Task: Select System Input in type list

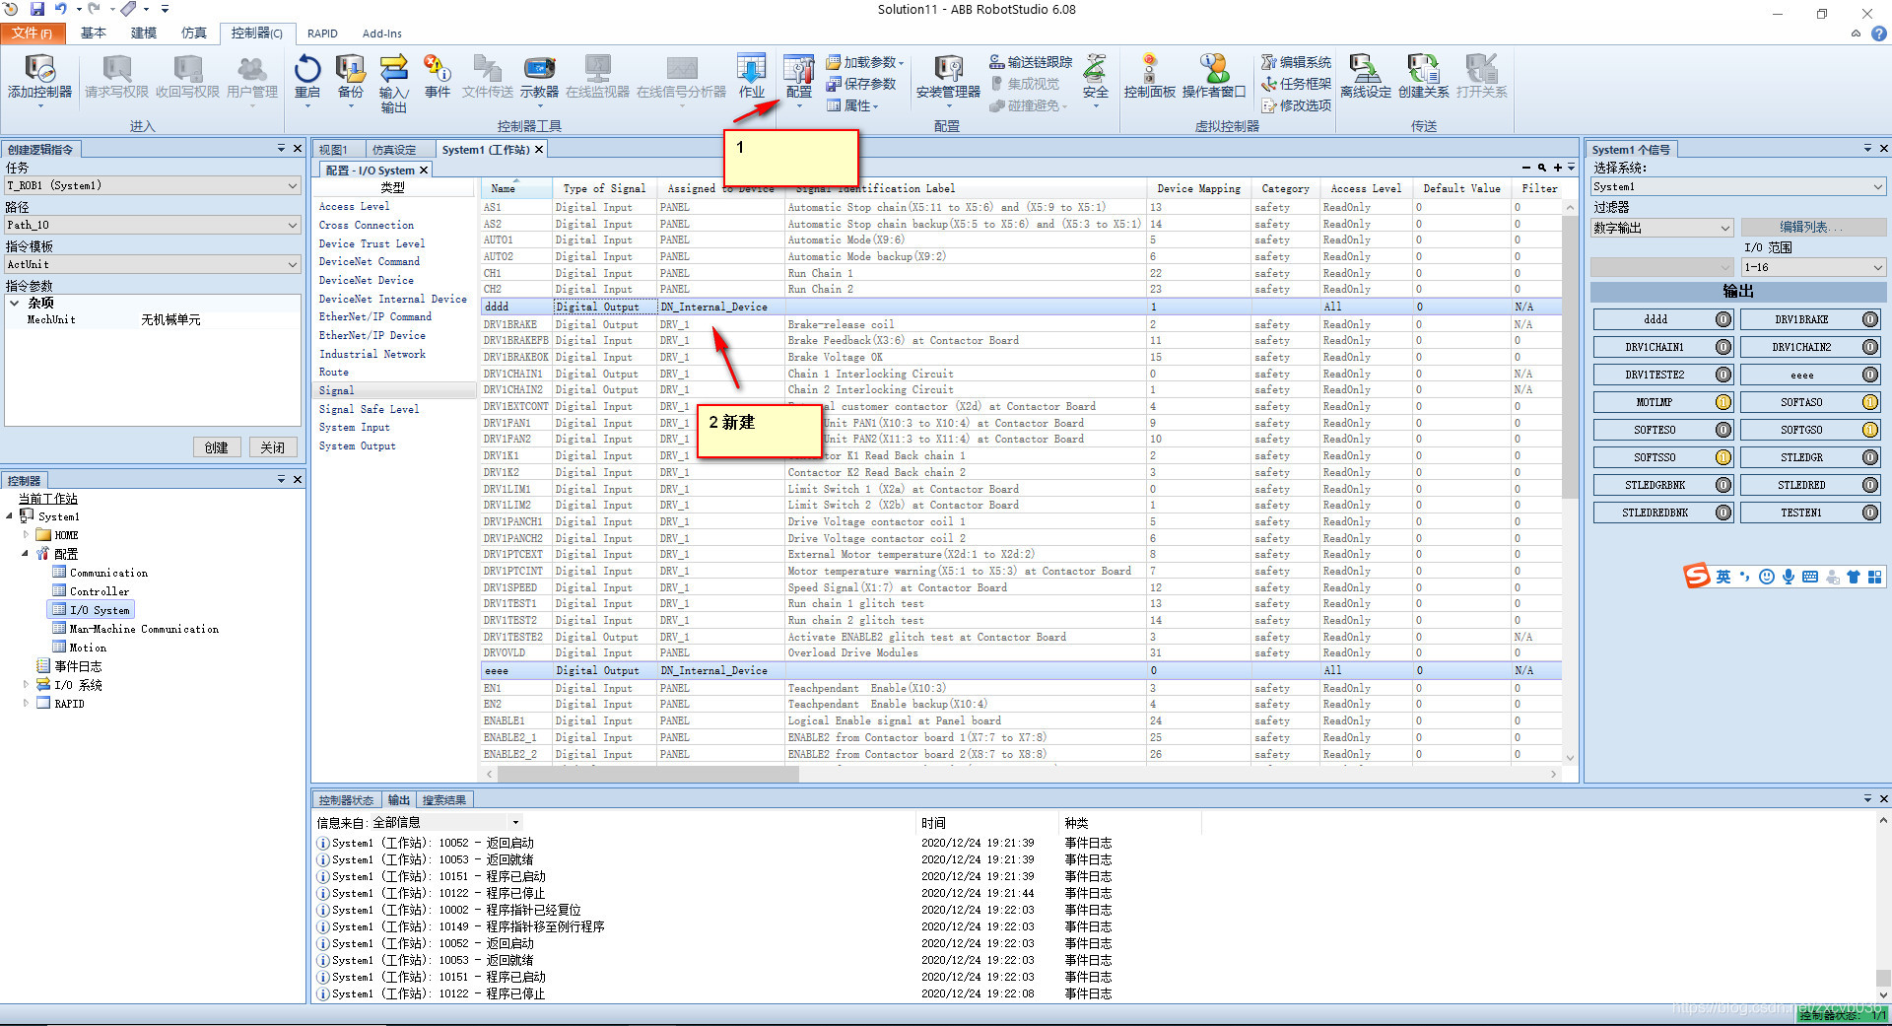Action: (355, 428)
